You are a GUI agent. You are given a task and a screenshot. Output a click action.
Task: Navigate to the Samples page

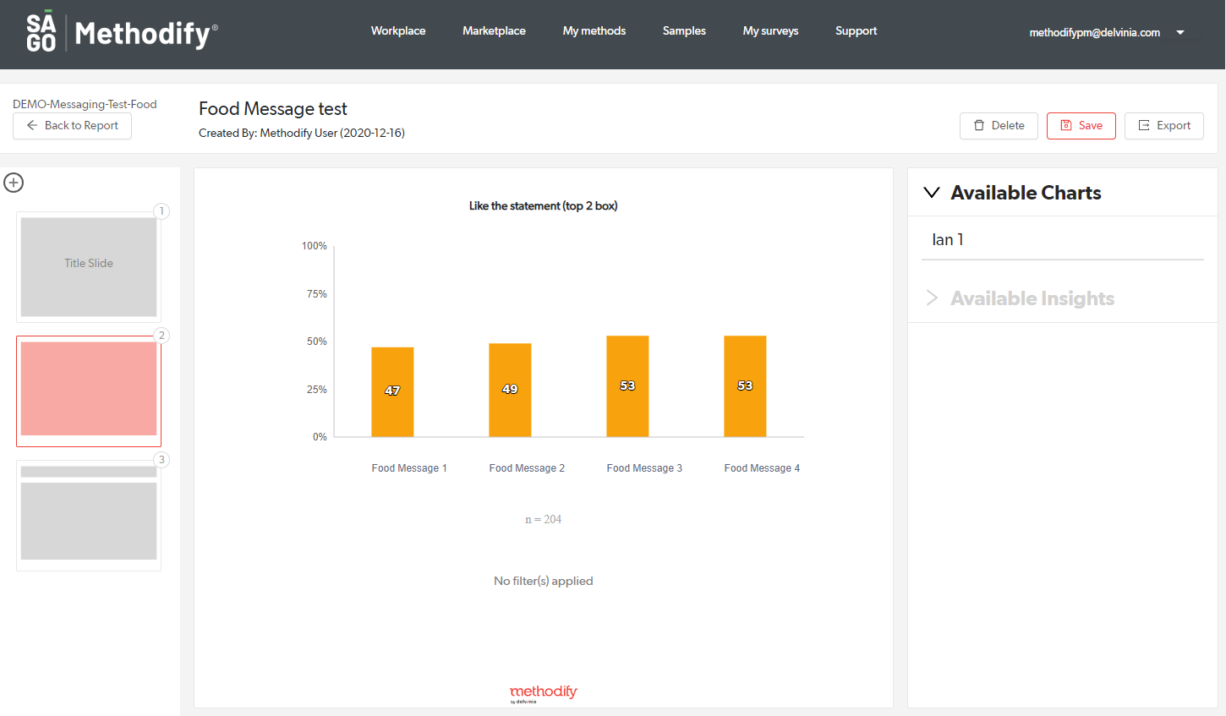[684, 31]
